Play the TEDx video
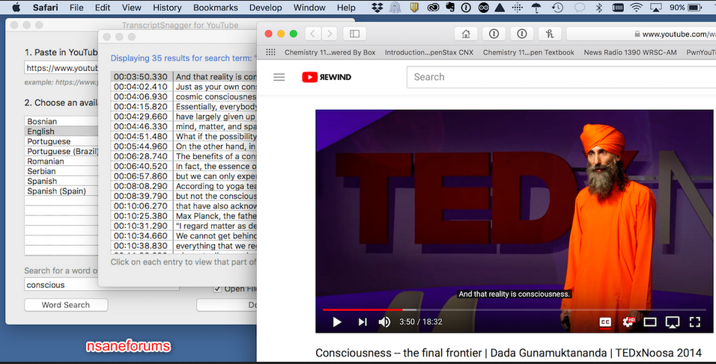Viewport: 716px width, 364px height. [x=337, y=322]
